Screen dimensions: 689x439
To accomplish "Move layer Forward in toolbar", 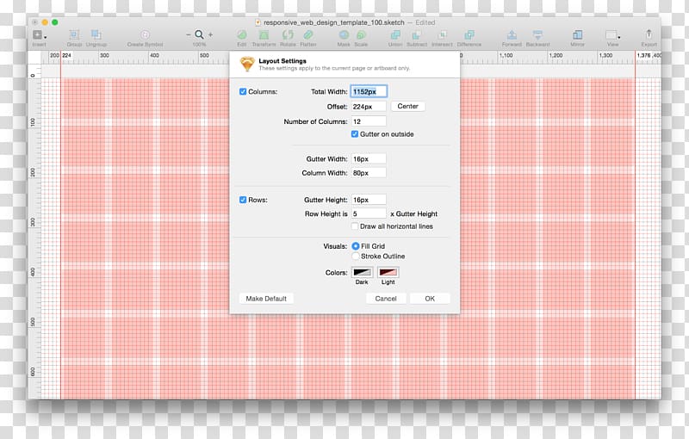I will 512,35.
